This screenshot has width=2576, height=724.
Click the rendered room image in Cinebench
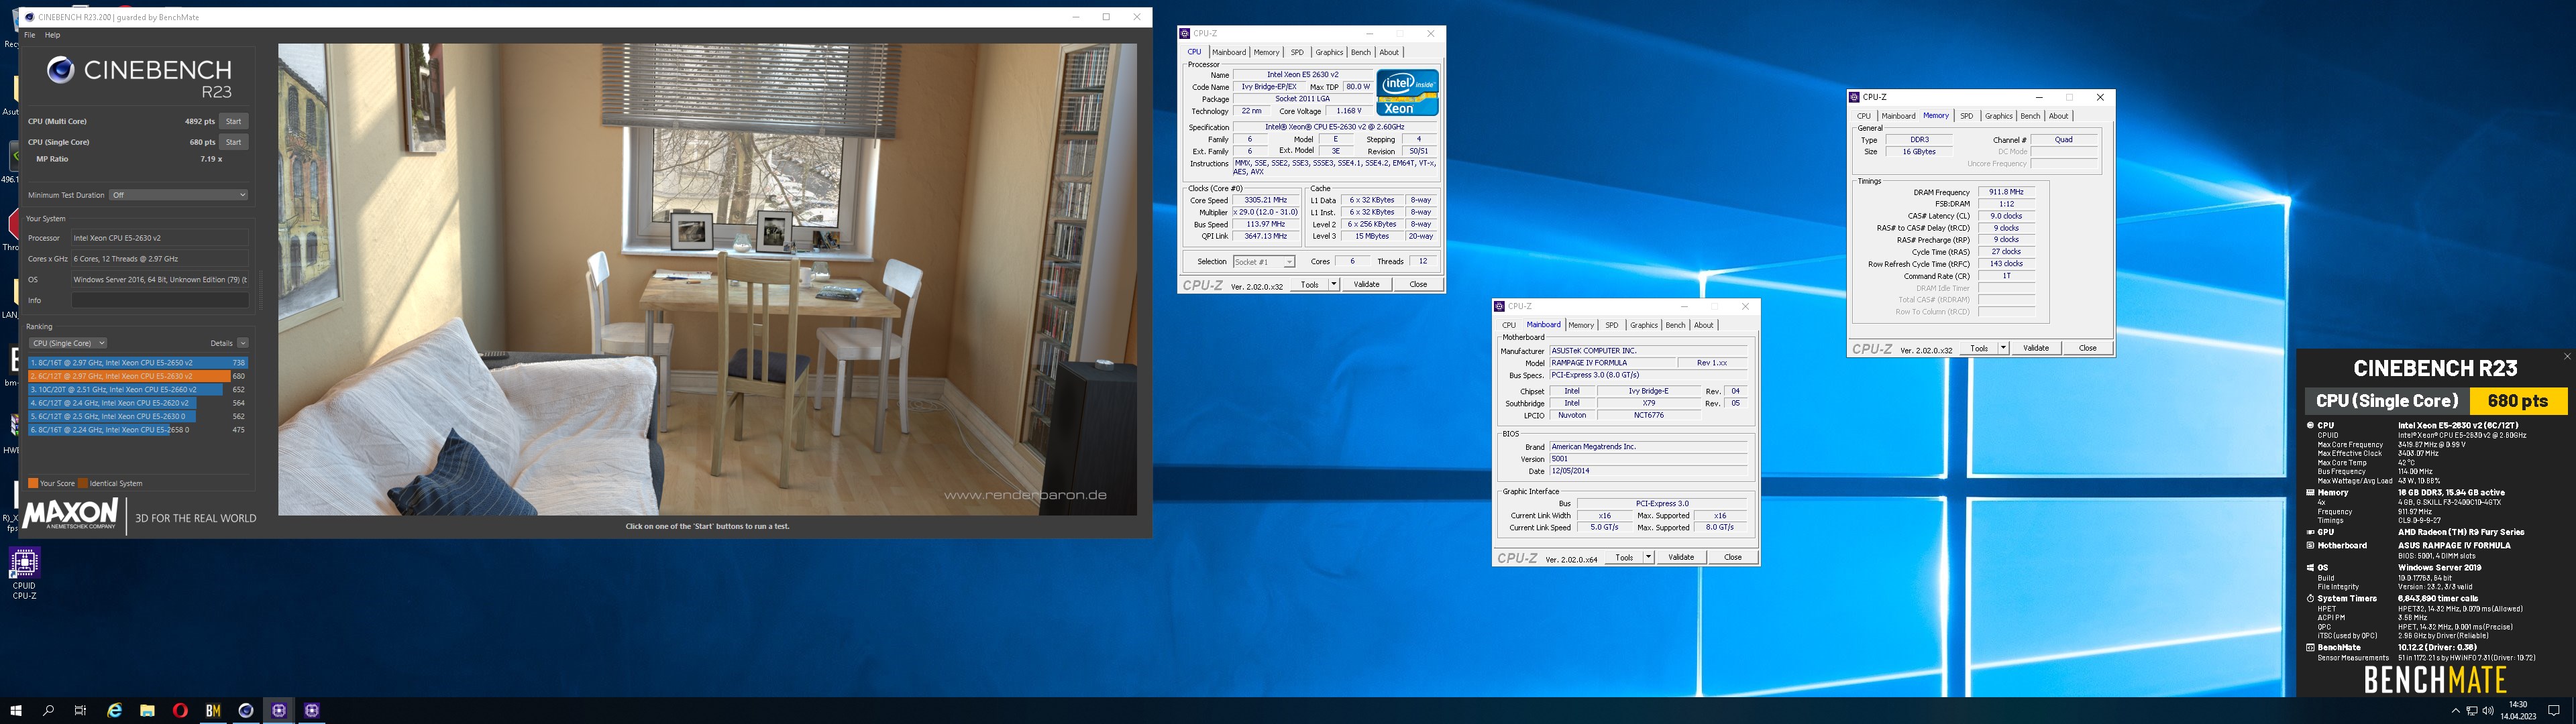(707, 279)
